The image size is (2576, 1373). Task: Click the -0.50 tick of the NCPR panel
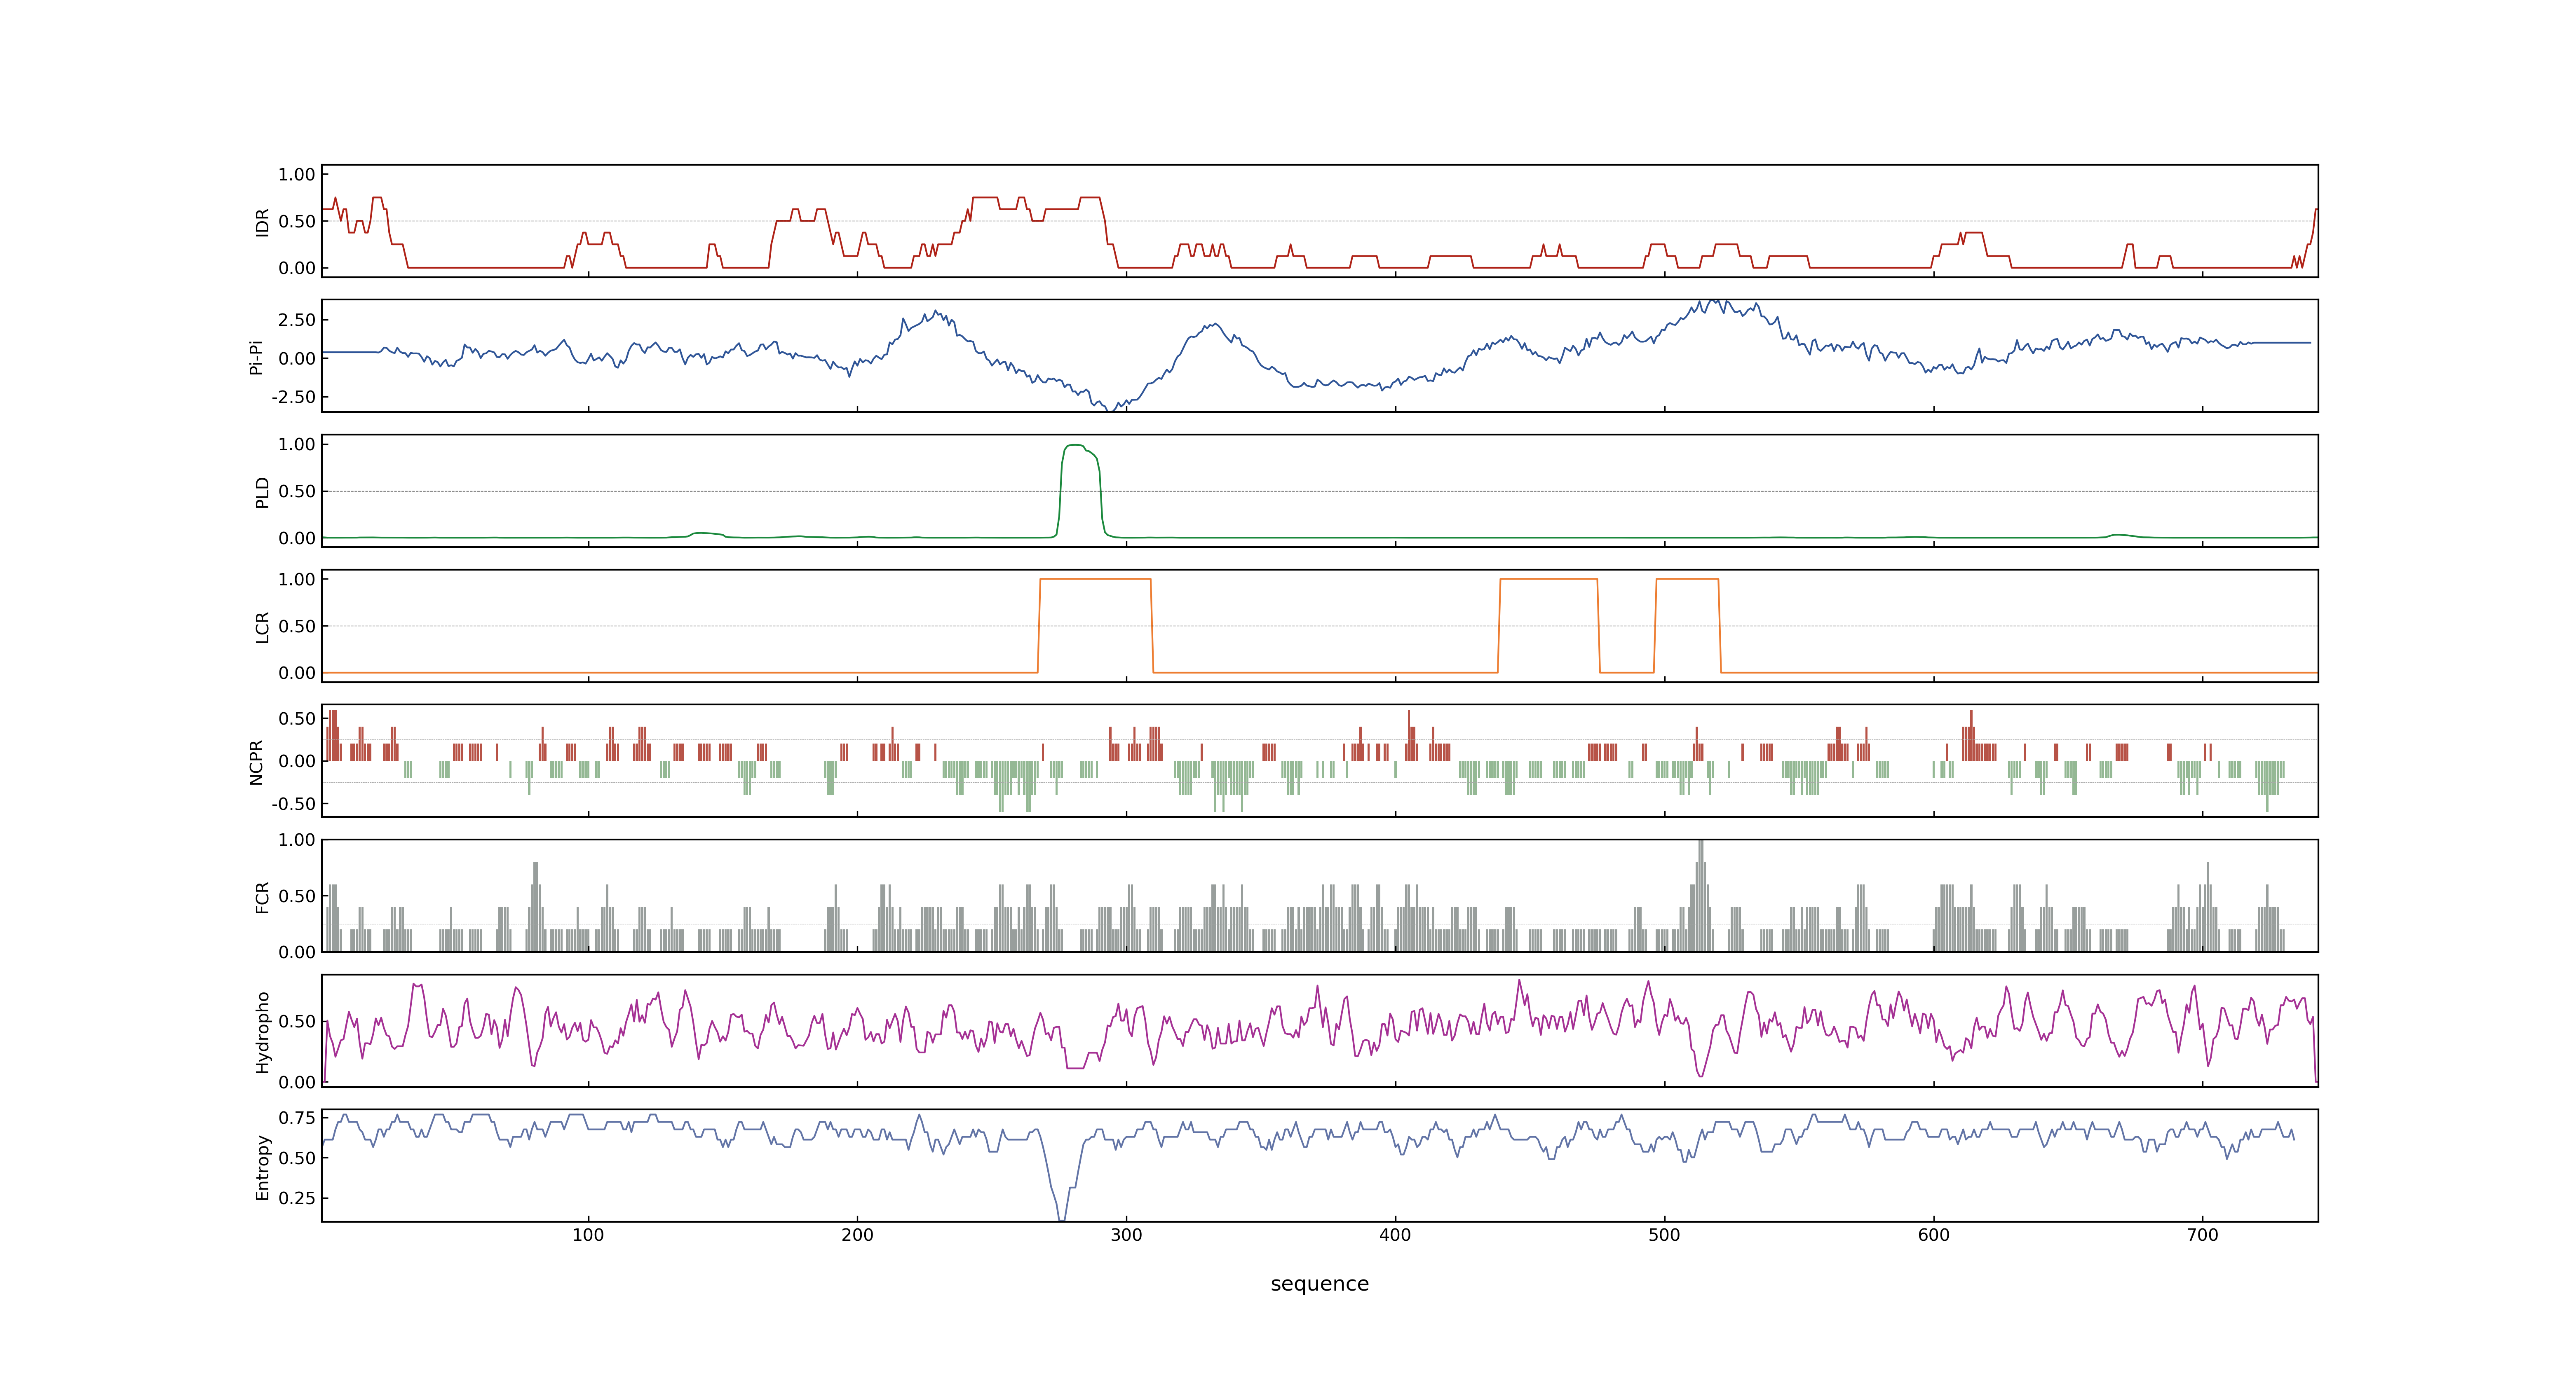293,803
